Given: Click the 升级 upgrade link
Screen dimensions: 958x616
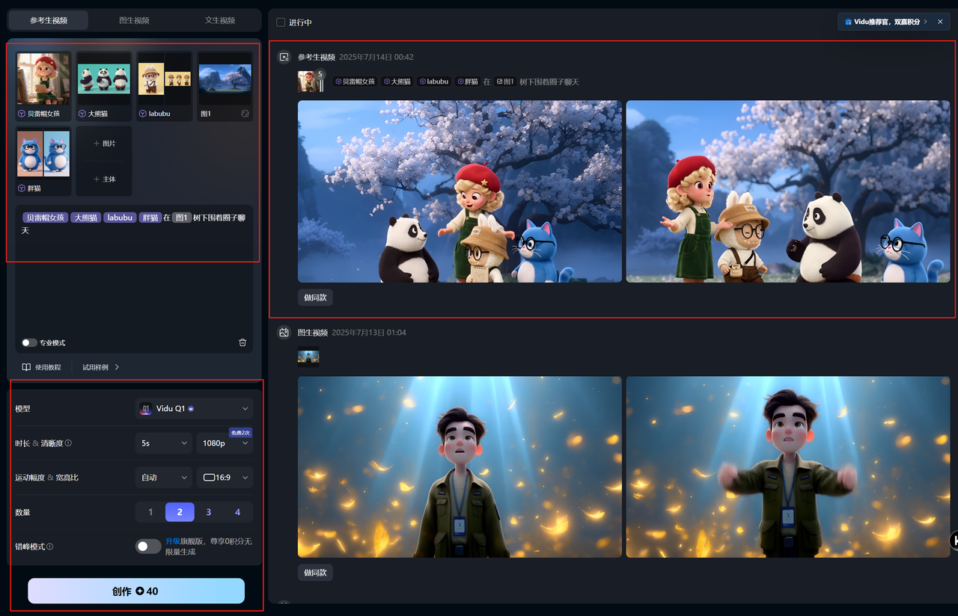Looking at the screenshot, I should [x=172, y=540].
